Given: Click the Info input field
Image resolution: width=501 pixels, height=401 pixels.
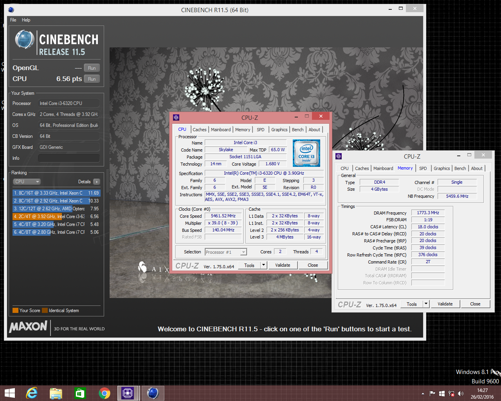Looking at the screenshot, I should coord(69,158).
